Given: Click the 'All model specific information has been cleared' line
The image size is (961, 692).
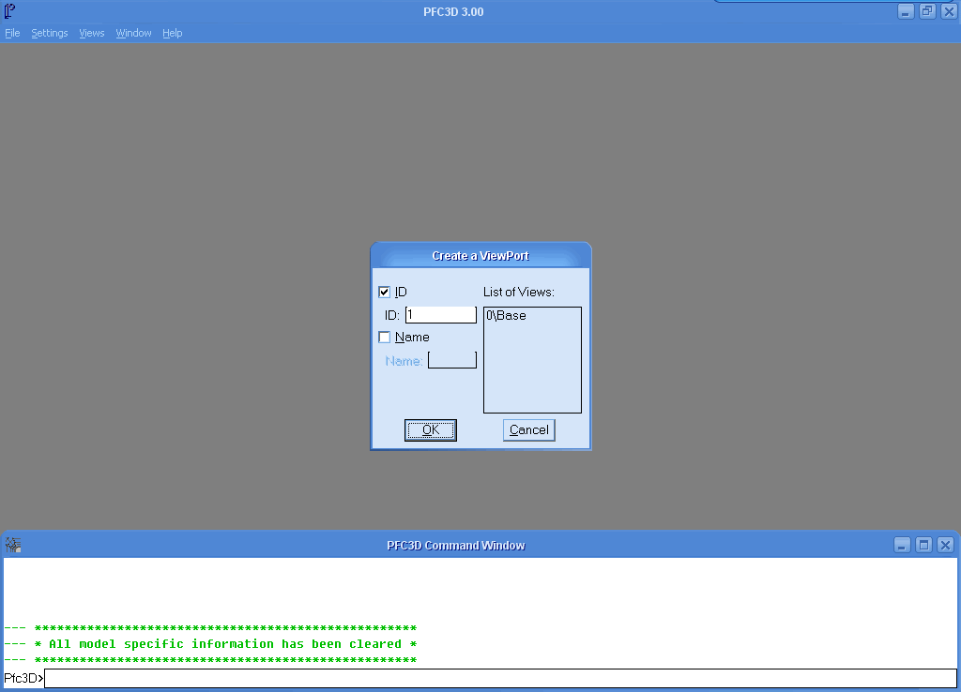Looking at the screenshot, I should point(211,644).
